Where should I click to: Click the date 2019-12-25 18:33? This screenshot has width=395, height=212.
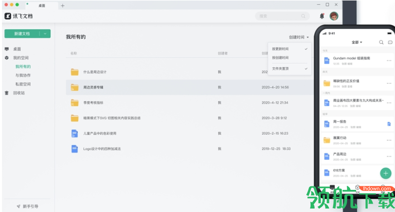pyautogui.click(x=276, y=149)
